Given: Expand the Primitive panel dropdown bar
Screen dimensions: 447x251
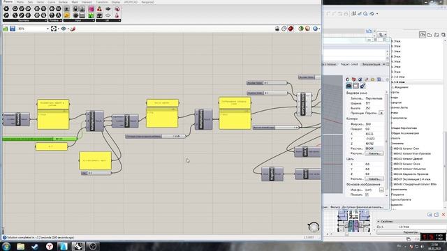Looking at the screenshot, I should [x=55, y=20].
